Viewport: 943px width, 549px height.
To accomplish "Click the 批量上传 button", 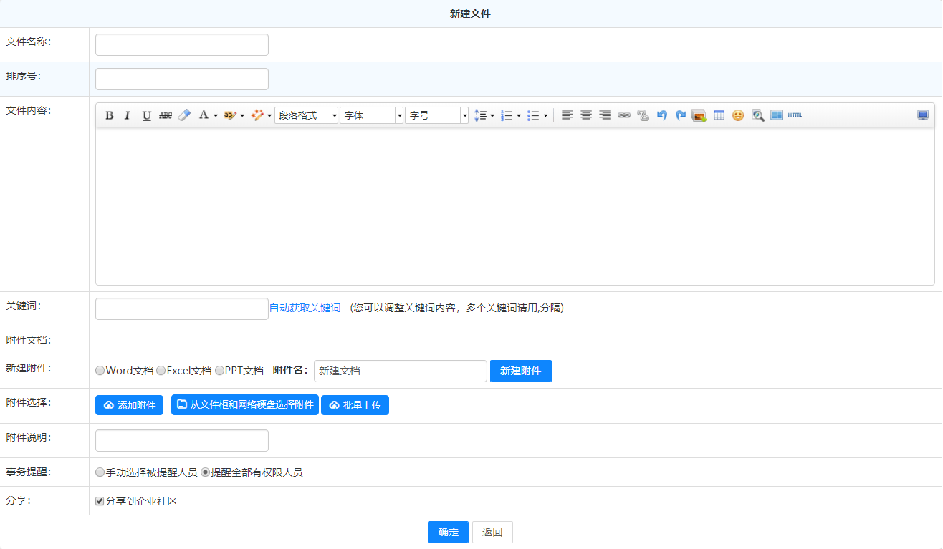I will (355, 405).
